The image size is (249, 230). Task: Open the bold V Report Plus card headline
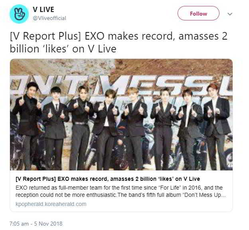pos(108,179)
